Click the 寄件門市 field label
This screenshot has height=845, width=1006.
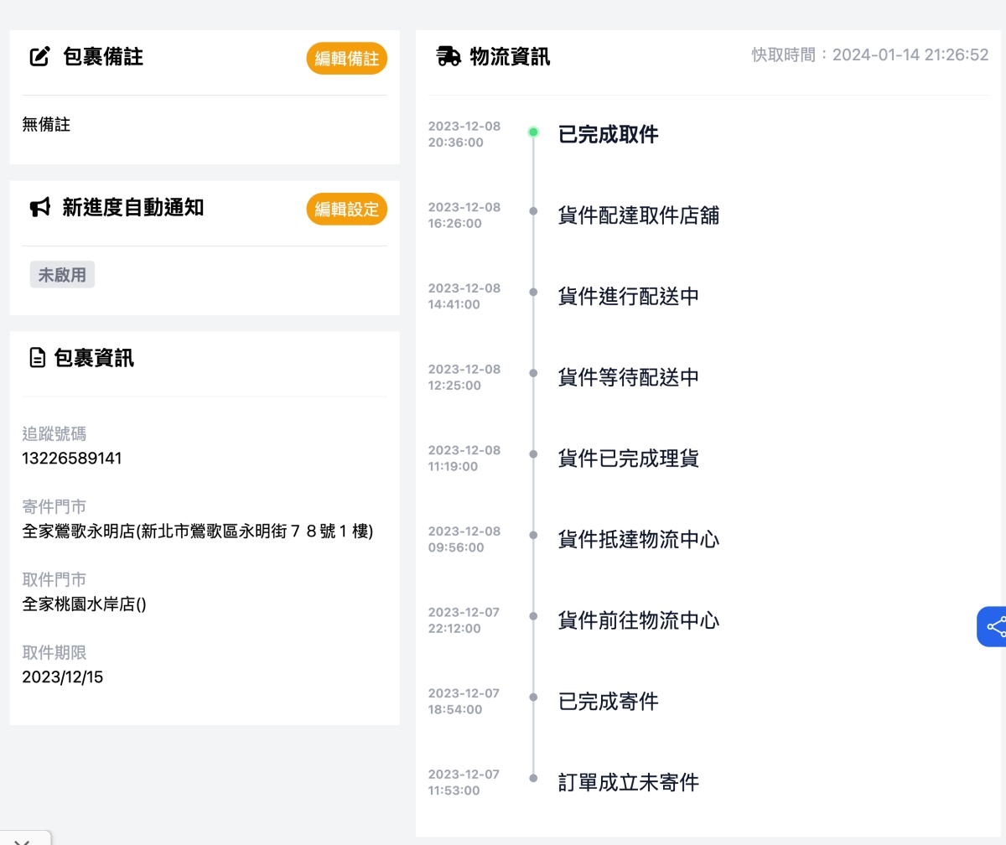(54, 507)
